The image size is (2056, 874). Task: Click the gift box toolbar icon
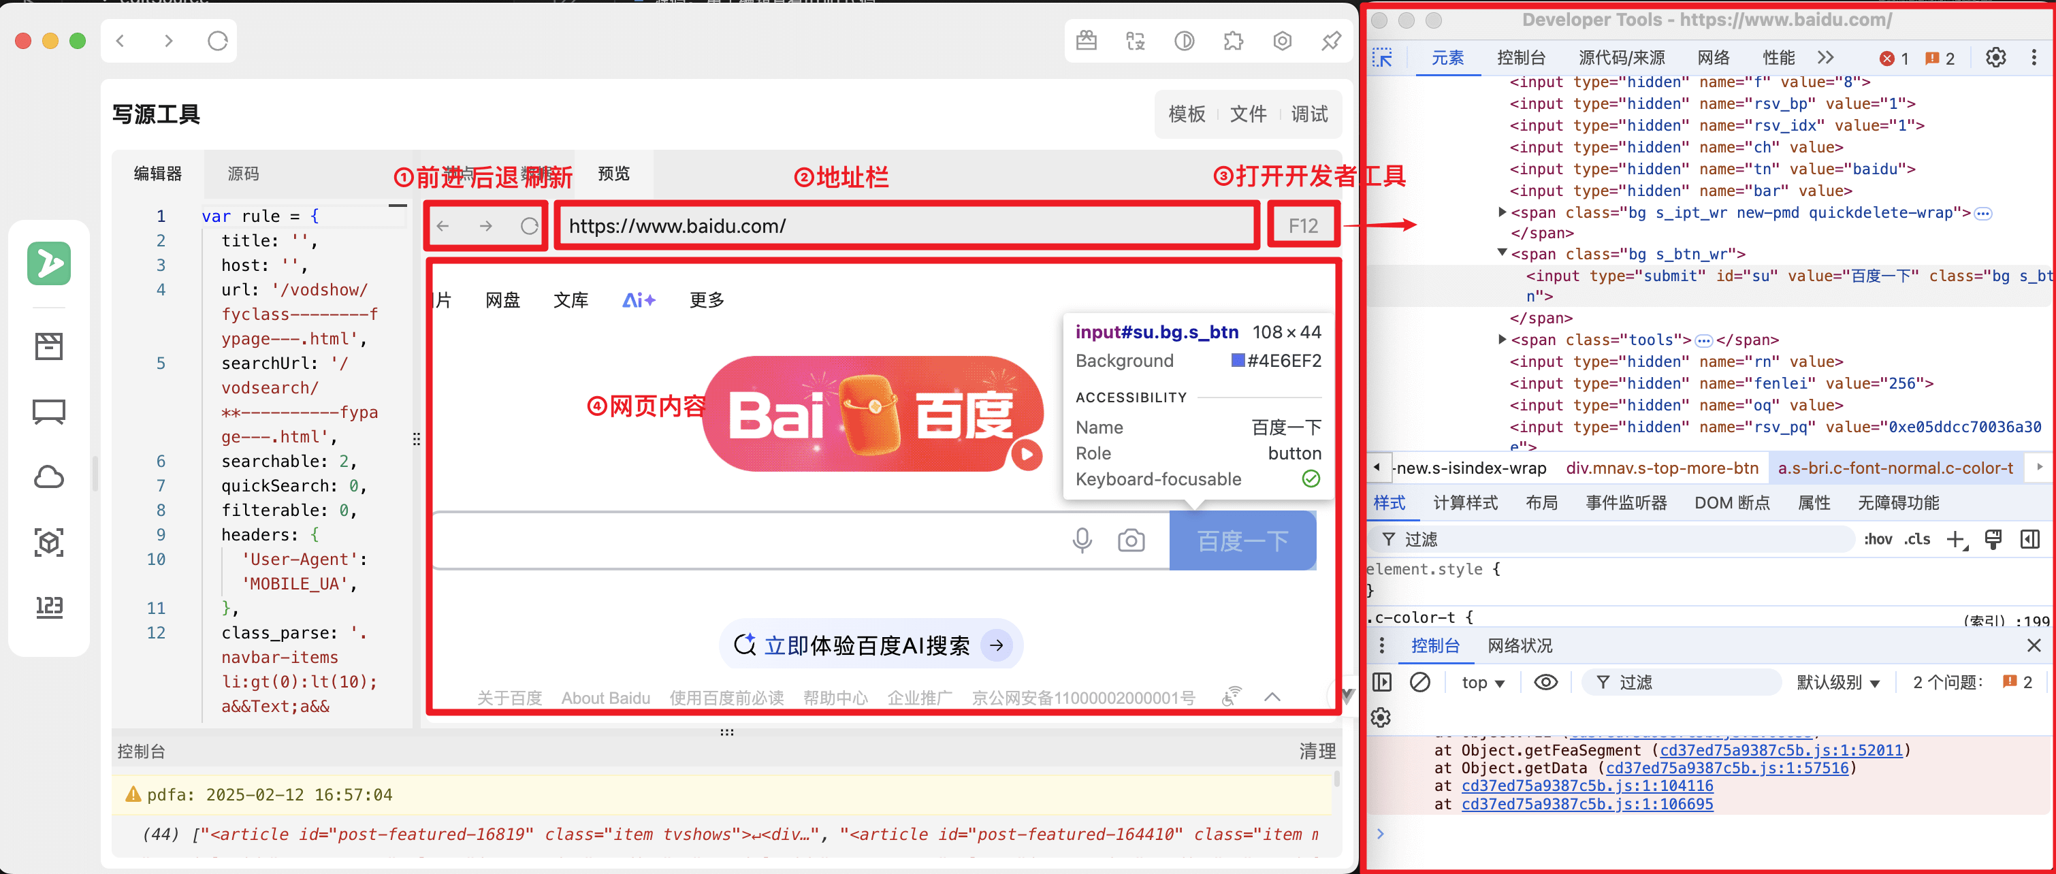(1087, 41)
